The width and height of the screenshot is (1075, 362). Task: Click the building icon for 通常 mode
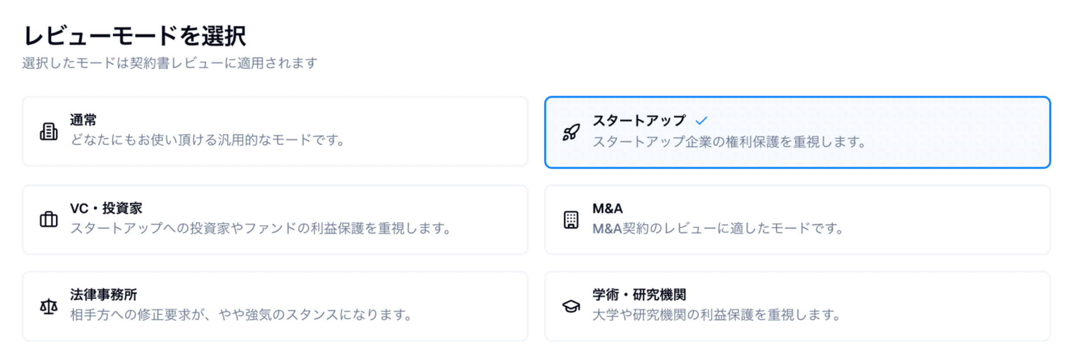click(48, 131)
